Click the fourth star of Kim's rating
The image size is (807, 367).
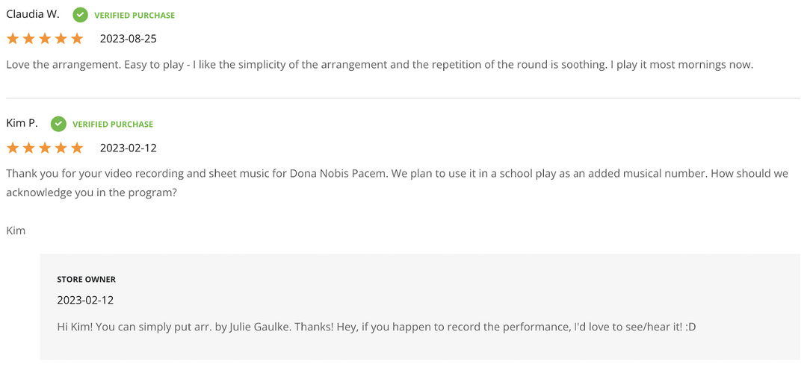pyautogui.click(x=61, y=148)
